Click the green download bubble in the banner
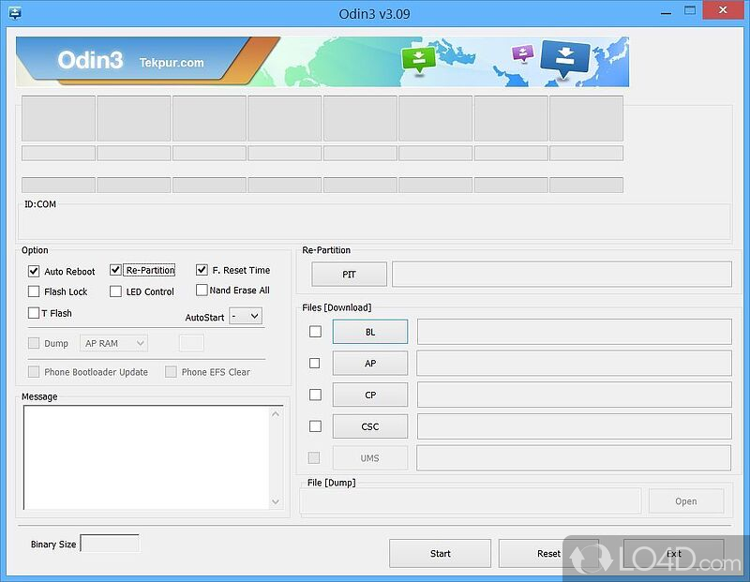The image size is (750, 582). 418,59
